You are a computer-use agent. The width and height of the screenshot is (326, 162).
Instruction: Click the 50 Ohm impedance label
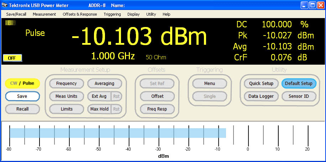(156, 58)
